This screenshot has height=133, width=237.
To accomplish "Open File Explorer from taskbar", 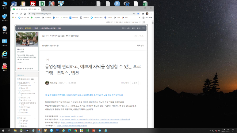I will (15, 131).
